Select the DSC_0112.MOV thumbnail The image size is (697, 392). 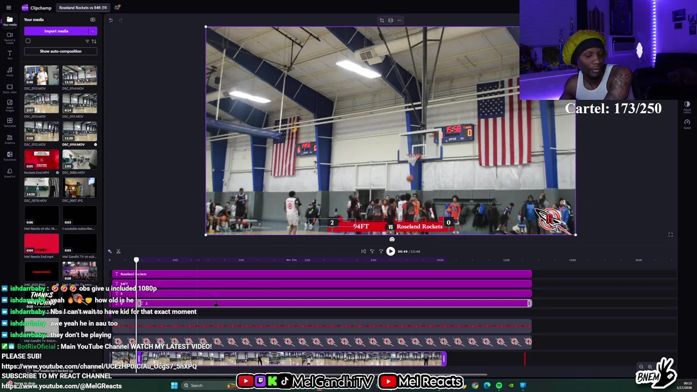point(41,131)
